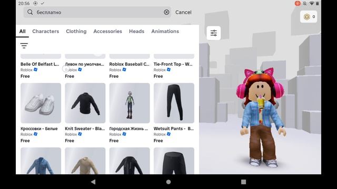The width and height of the screenshot is (337, 189).
Task: Open the Robux balance indicator
Action: point(309,16)
